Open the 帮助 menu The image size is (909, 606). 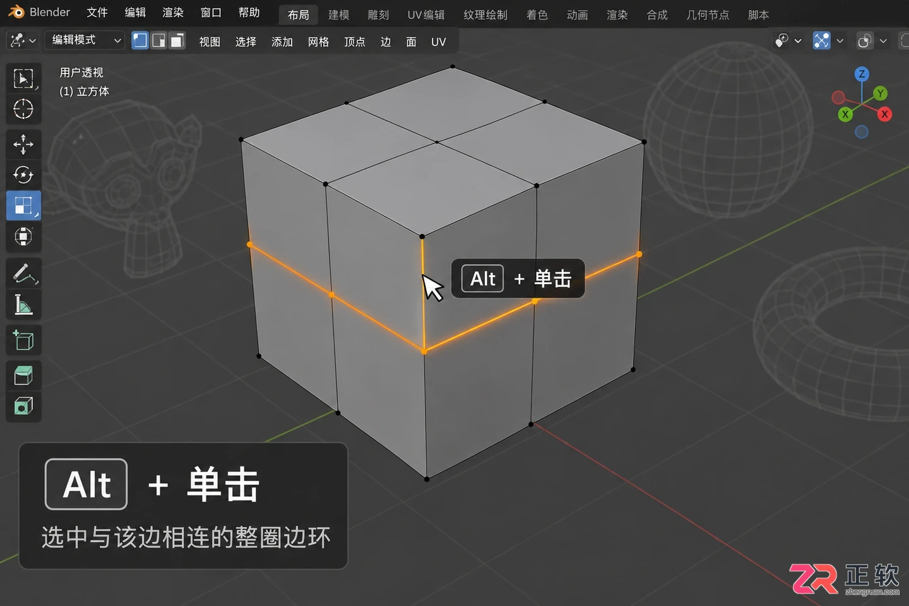249,13
